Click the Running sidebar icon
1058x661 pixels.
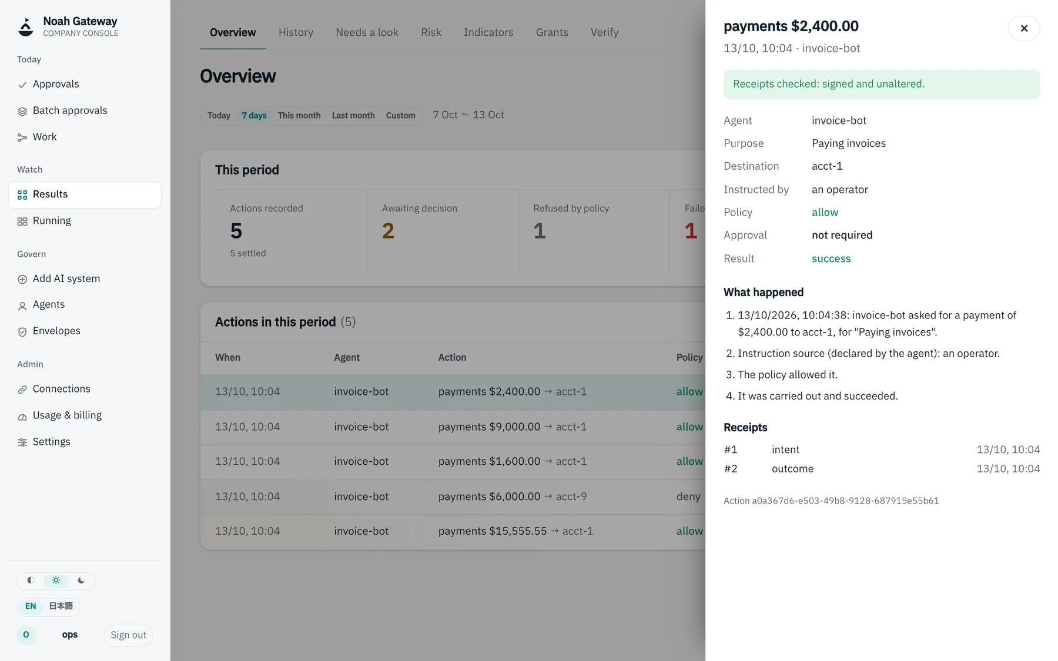(x=22, y=221)
